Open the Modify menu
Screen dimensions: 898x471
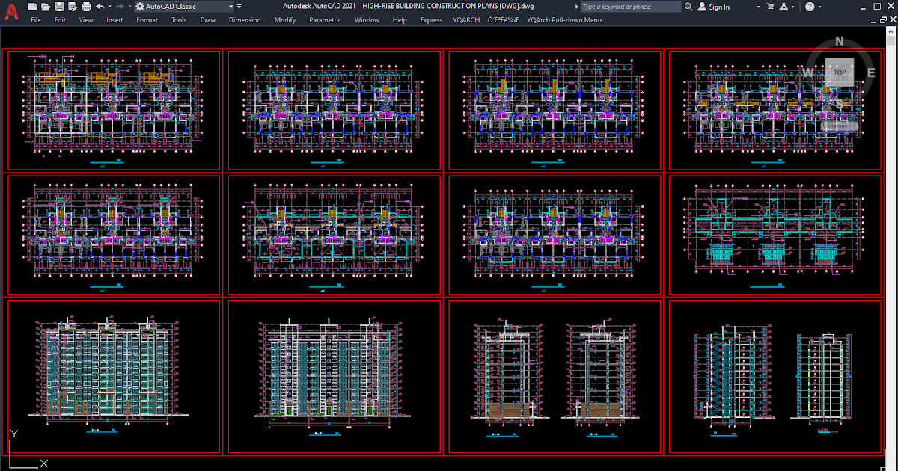click(x=284, y=20)
